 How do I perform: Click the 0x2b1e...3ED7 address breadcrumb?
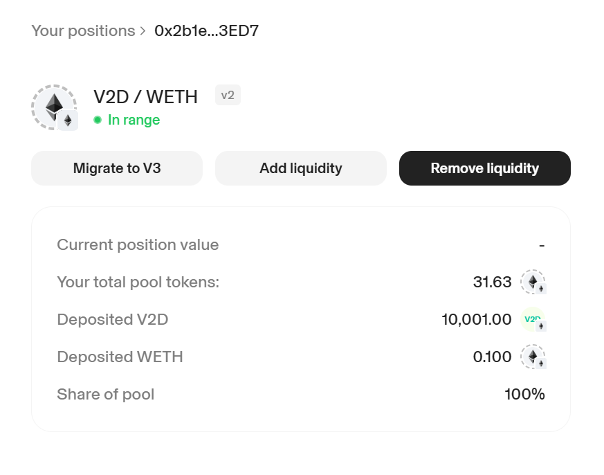[x=206, y=31]
